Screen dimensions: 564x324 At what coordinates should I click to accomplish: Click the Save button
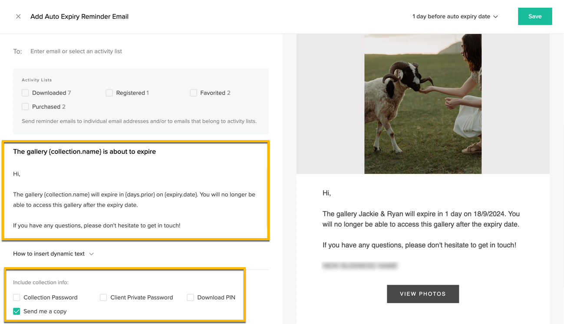[x=535, y=16]
